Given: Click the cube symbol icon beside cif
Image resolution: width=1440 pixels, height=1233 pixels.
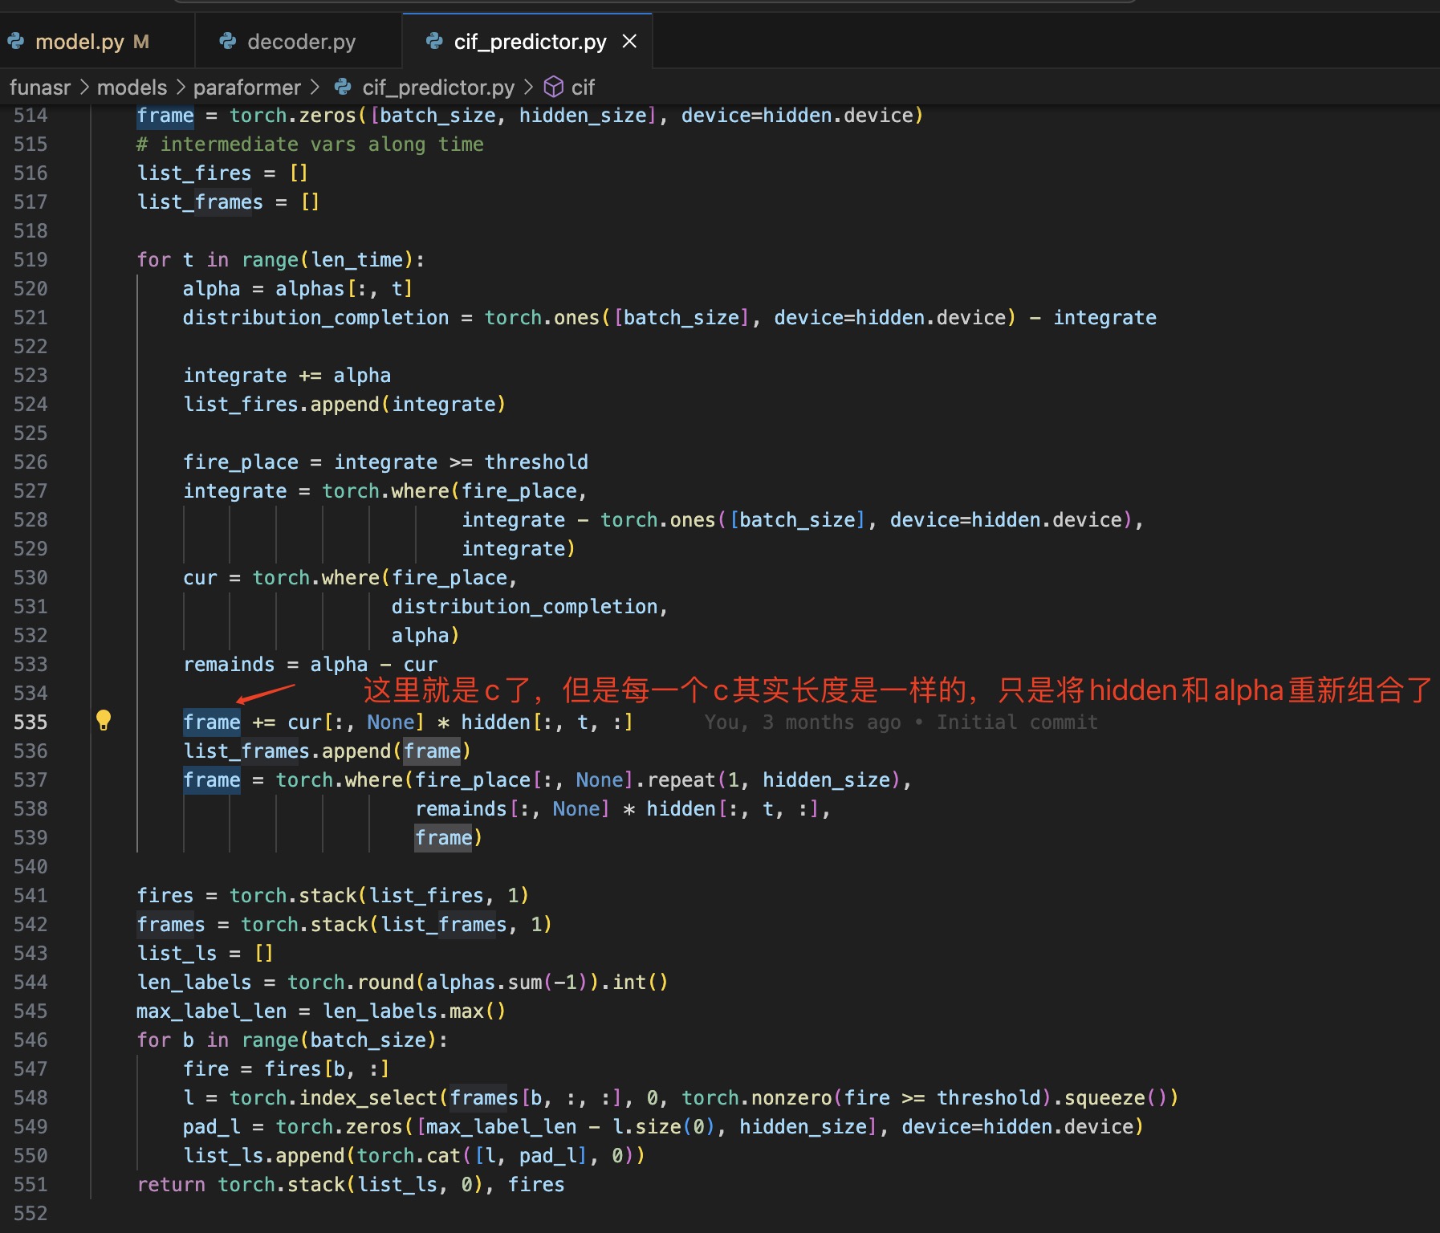Looking at the screenshot, I should [x=554, y=87].
